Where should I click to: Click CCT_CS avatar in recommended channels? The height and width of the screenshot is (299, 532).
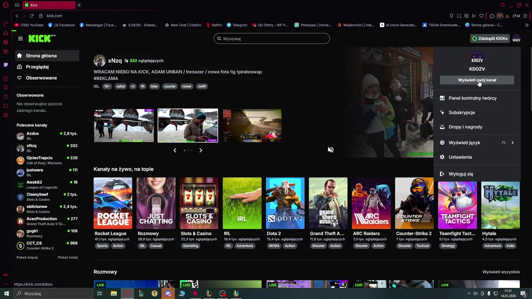tap(20, 245)
